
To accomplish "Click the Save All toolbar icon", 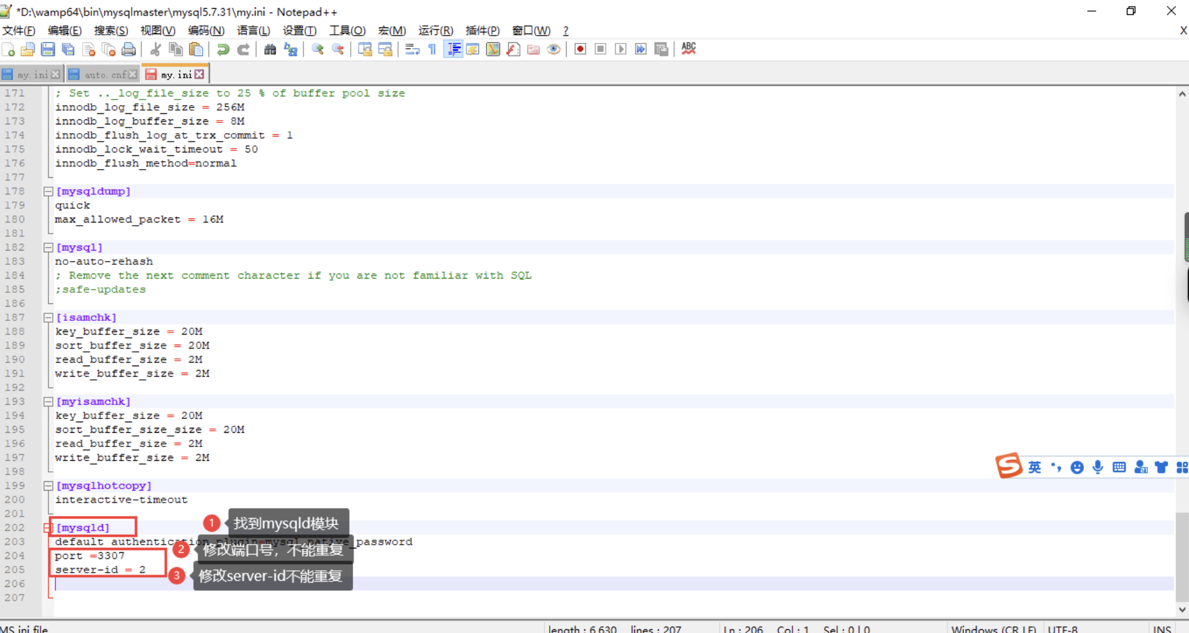I will tap(68, 49).
